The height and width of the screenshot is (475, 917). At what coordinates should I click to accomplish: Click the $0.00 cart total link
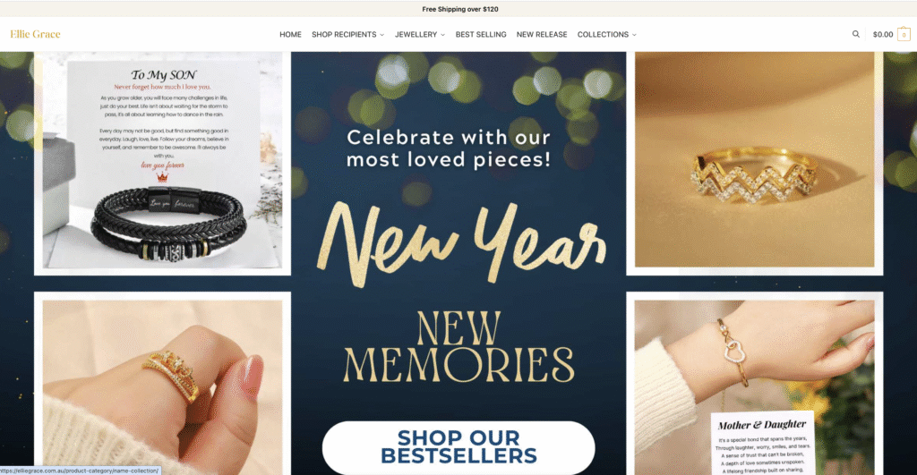(x=882, y=35)
